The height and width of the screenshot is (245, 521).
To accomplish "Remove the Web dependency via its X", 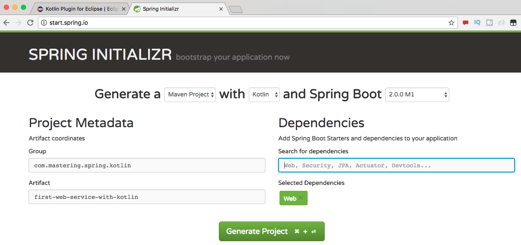I will tap(301, 198).
